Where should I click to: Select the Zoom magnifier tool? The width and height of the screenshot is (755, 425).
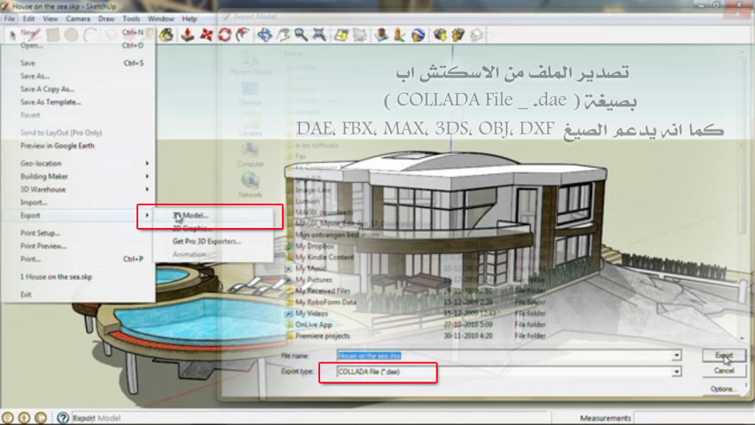pyautogui.click(x=301, y=35)
